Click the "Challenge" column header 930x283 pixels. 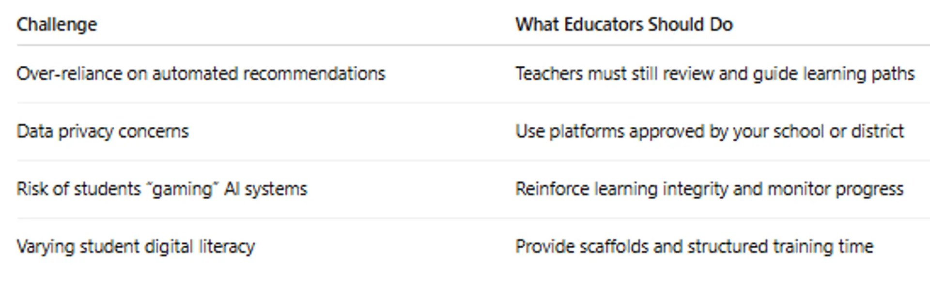(57, 25)
